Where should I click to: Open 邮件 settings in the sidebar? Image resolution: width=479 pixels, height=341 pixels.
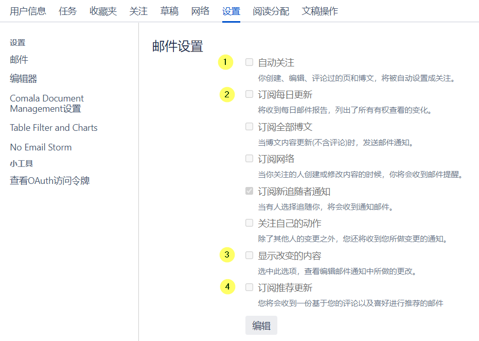[19, 59]
